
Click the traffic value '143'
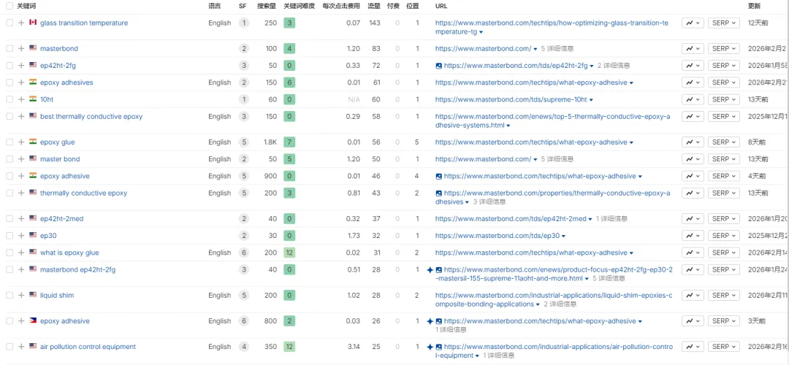(x=374, y=23)
